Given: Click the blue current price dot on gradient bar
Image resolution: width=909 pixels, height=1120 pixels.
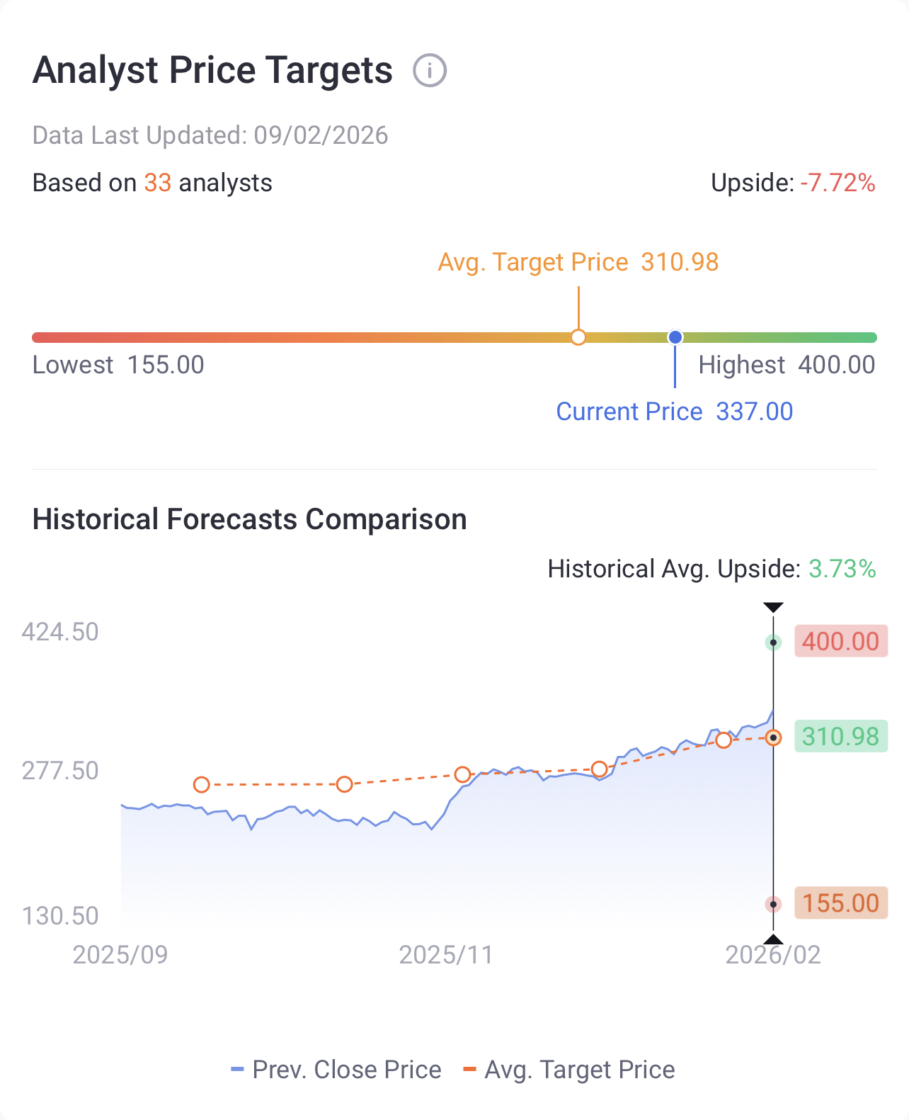Looking at the screenshot, I should (675, 337).
